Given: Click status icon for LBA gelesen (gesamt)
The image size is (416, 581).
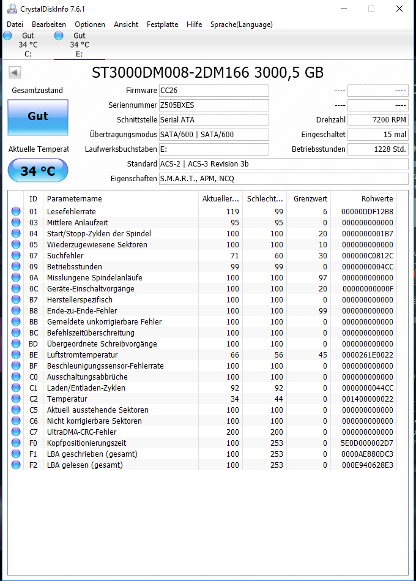Looking at the screenshot, I should [x=16, y=465].
